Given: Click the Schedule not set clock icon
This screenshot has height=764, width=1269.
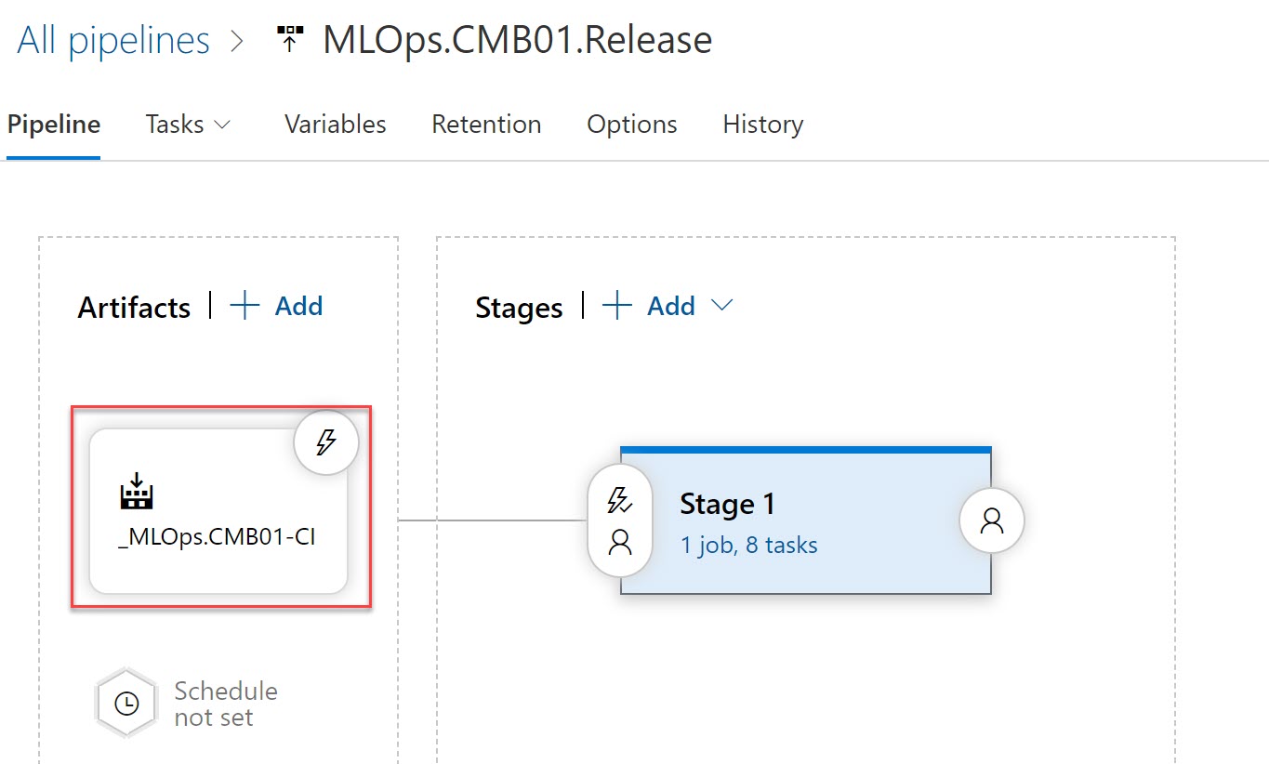Looking at the screenshot, I should 126,703.
